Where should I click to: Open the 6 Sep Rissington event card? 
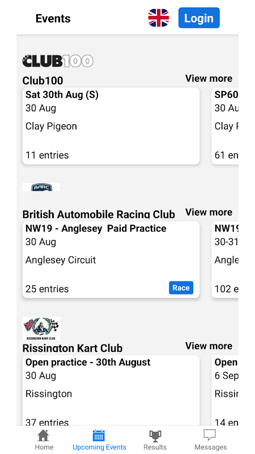[225, 390]
